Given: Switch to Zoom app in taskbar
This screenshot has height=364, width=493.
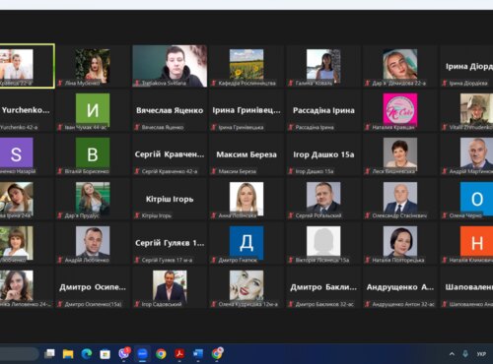Looking at the screenshot, I should [x=142, y=354].
